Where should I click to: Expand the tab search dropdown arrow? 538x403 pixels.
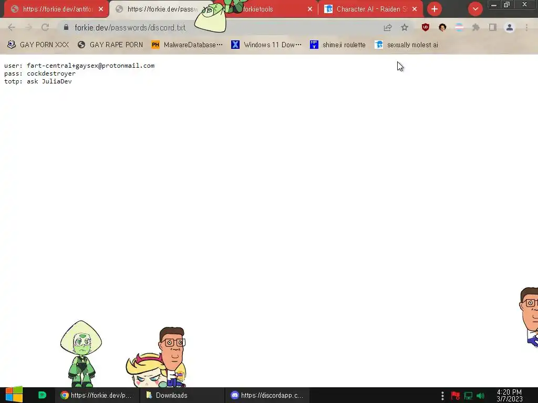pyautogui.click(x=475, y=9)
